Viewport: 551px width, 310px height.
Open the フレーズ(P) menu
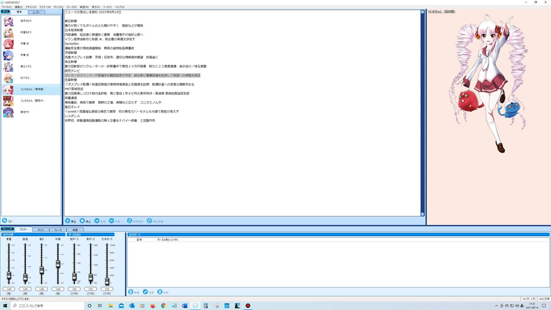(71, 7)
